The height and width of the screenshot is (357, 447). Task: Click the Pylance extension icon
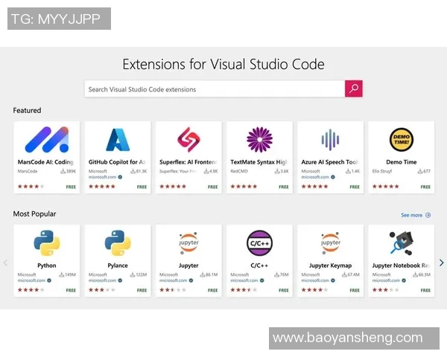pyautogui.click(x=118, y=242)
